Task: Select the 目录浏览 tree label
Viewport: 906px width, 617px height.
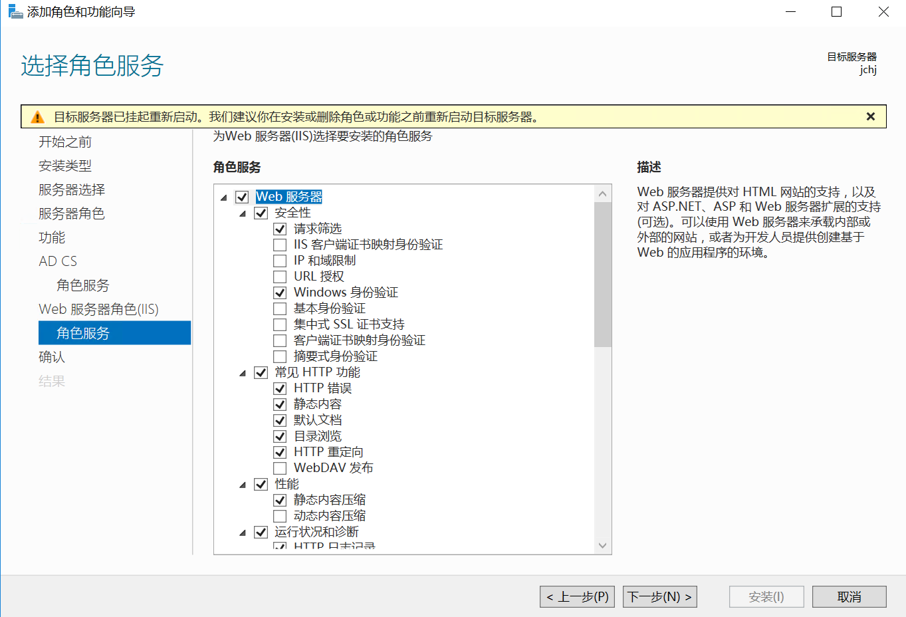Action: tap(318, 436)
